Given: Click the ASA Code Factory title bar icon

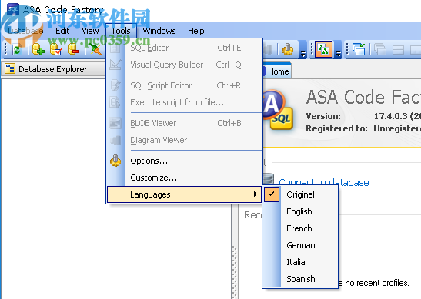Looking at the screenshot, I should pos(13,10).
